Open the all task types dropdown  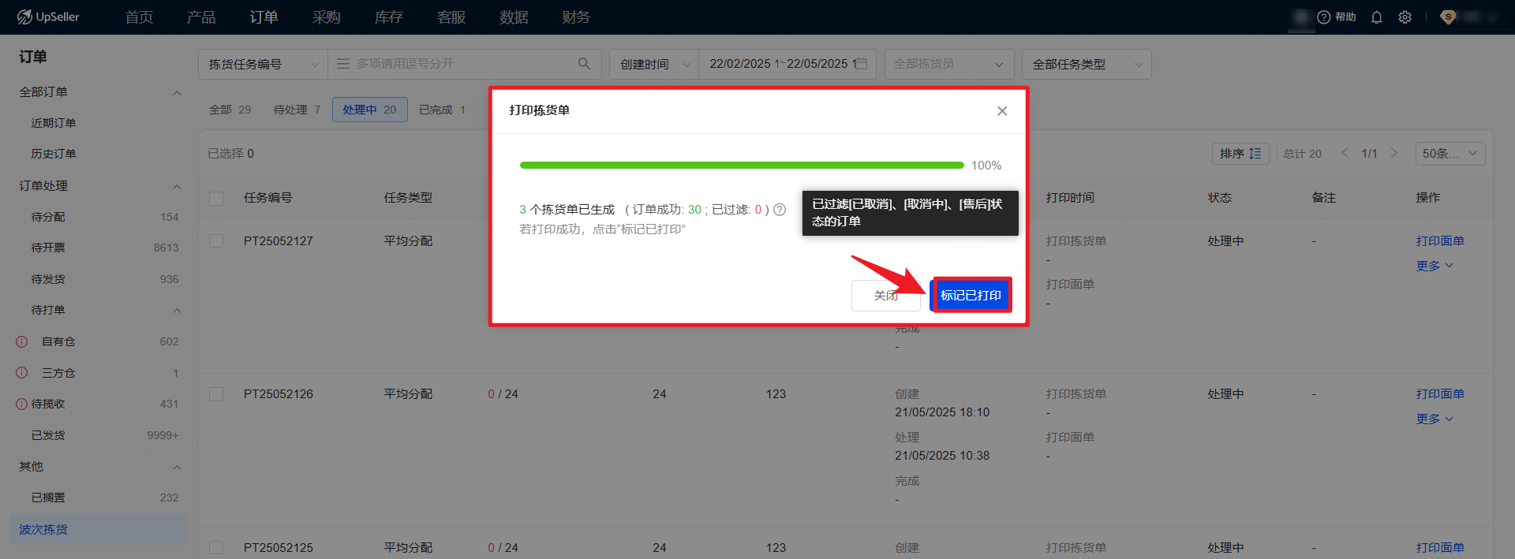(x=1086, y=65)
